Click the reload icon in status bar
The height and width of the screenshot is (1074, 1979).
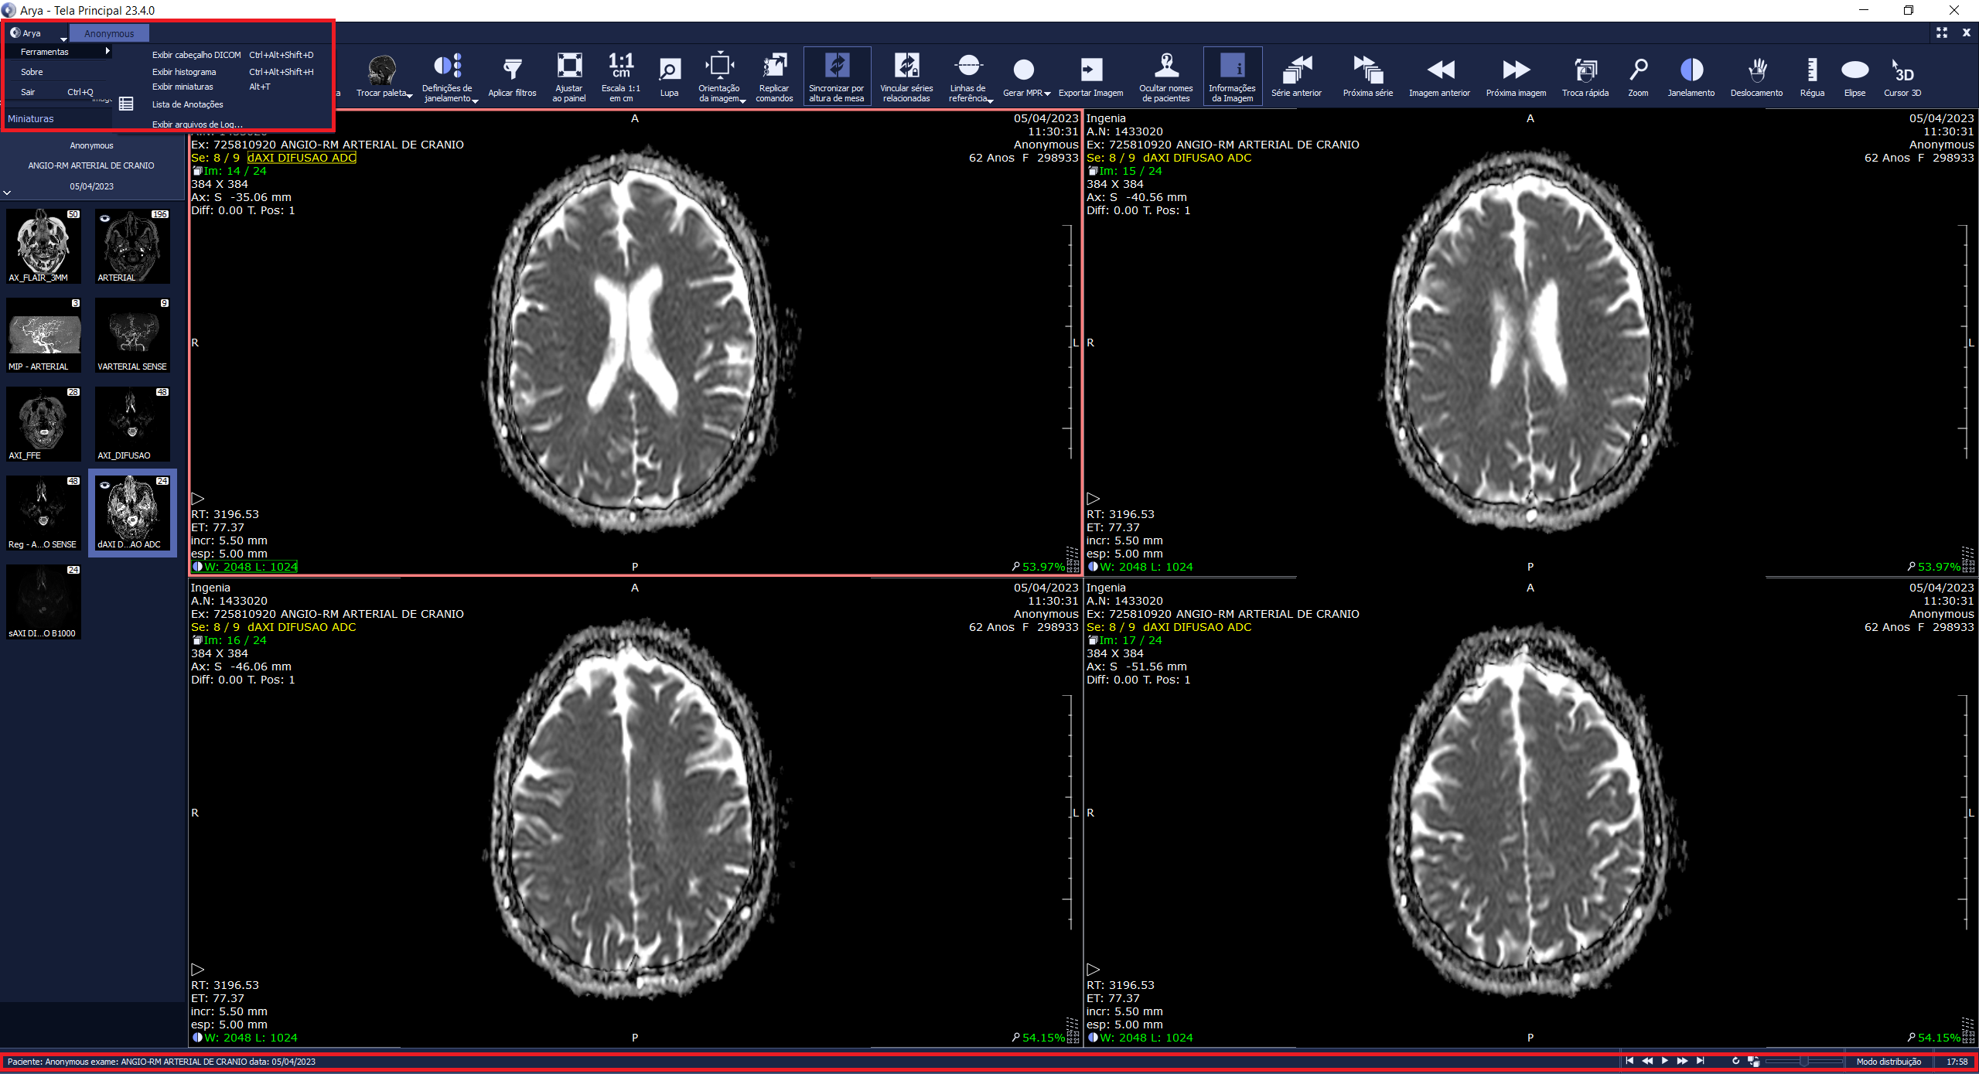(1735, 1061)
